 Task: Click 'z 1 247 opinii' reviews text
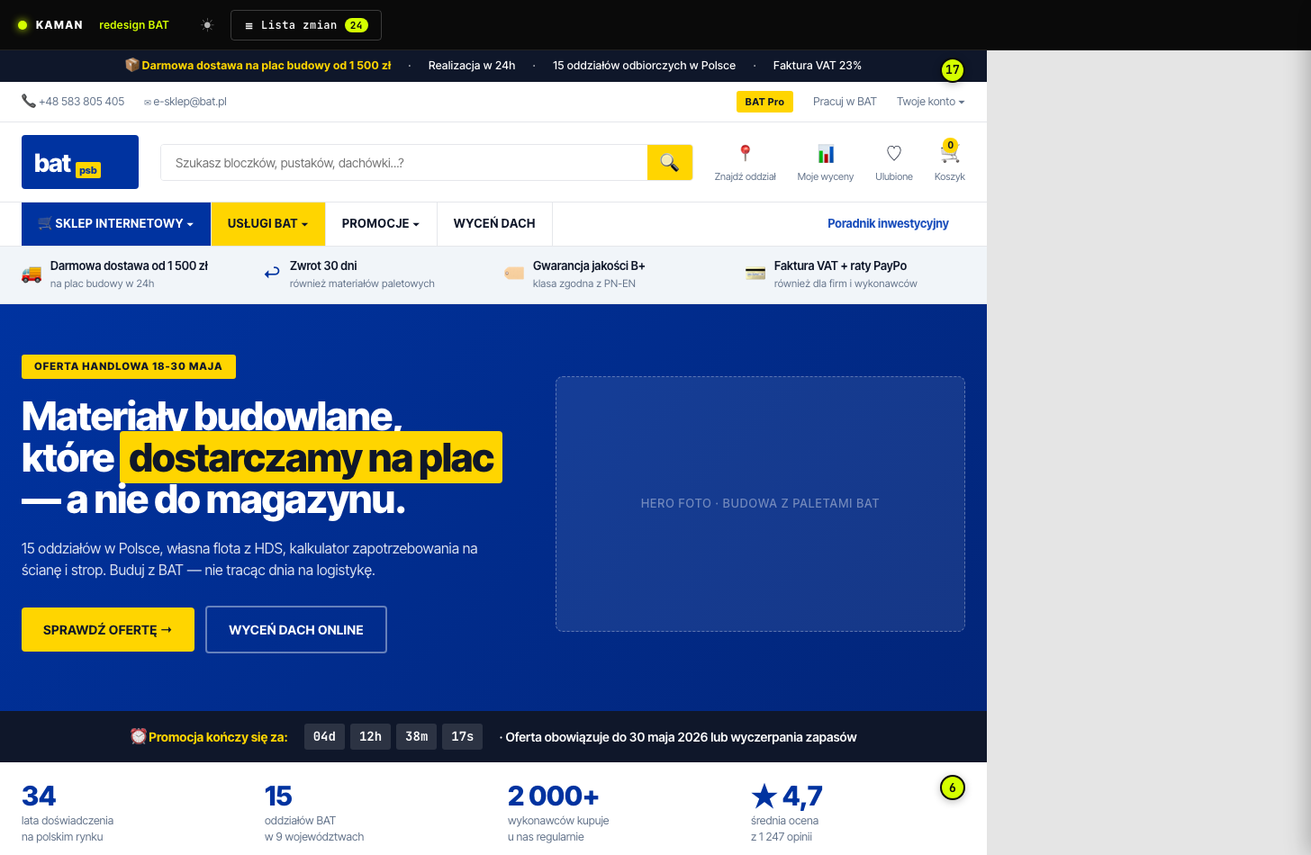coord(782,837)
